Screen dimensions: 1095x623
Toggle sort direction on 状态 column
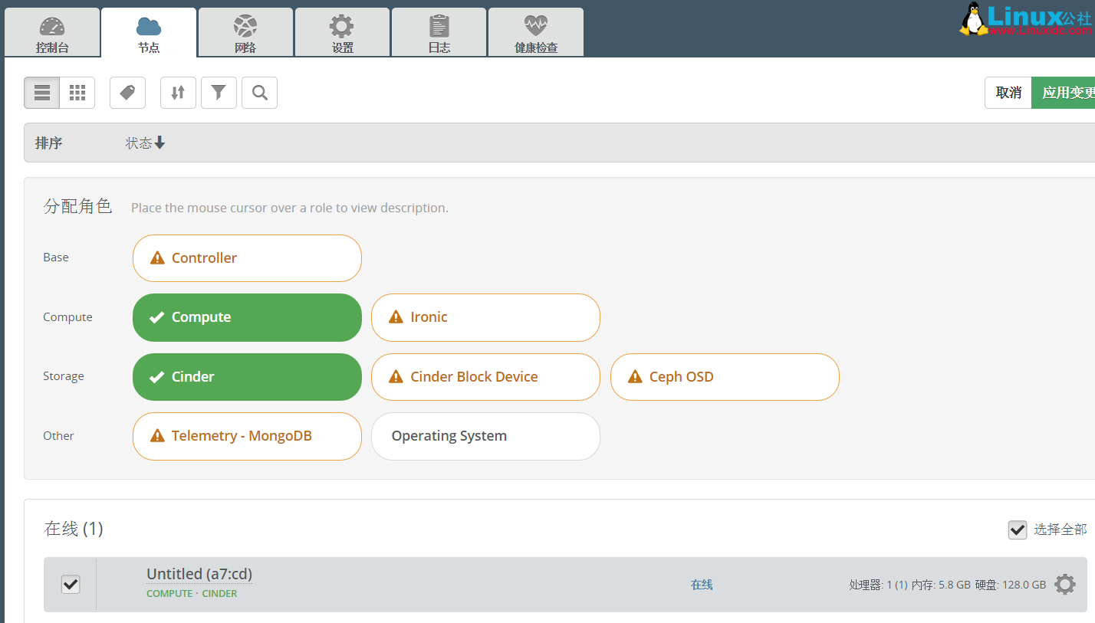[146, 143]
